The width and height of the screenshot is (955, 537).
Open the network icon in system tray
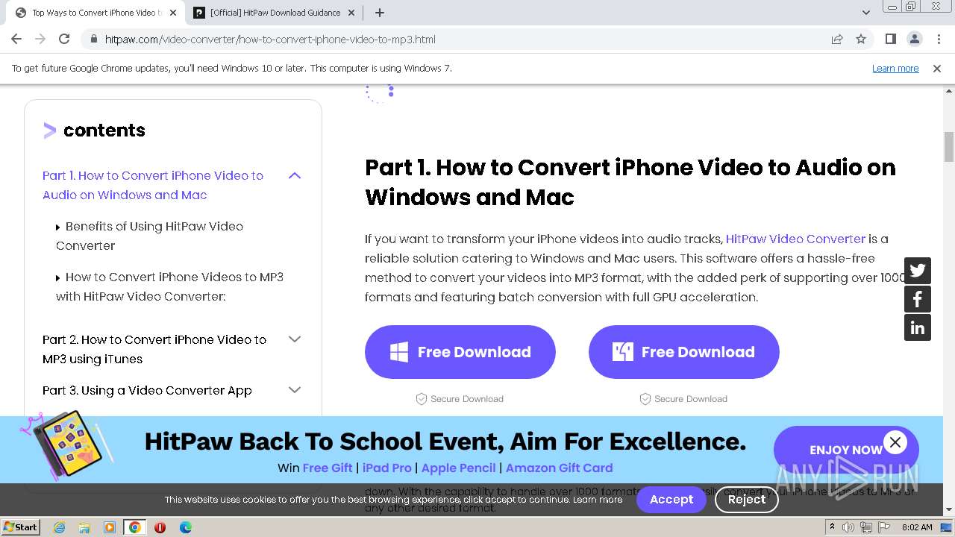tap(866, 527)
